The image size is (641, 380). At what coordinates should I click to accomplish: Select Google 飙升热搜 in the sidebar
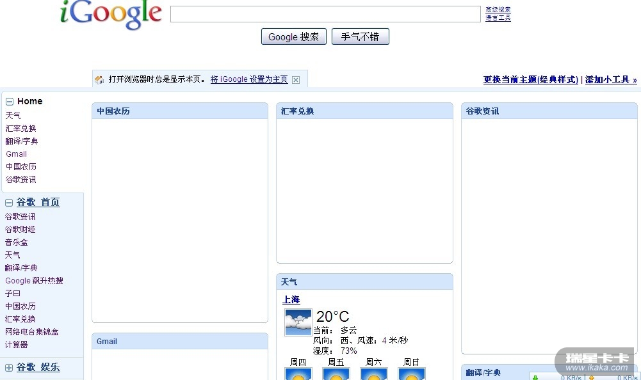coord(35,281)
